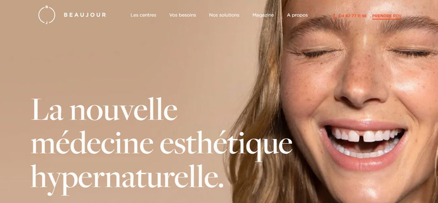438x203 pixels.
Task: Click the red phone handset icon
Action: (x=335, y=16)
